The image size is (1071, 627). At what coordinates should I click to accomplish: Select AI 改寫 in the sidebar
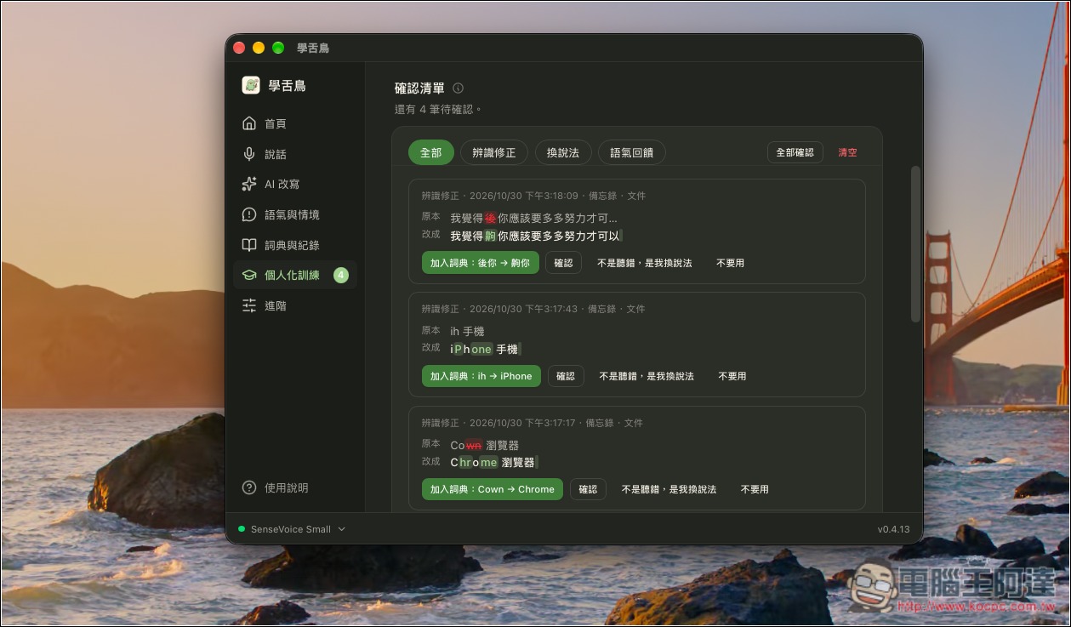tap(294, 184)
